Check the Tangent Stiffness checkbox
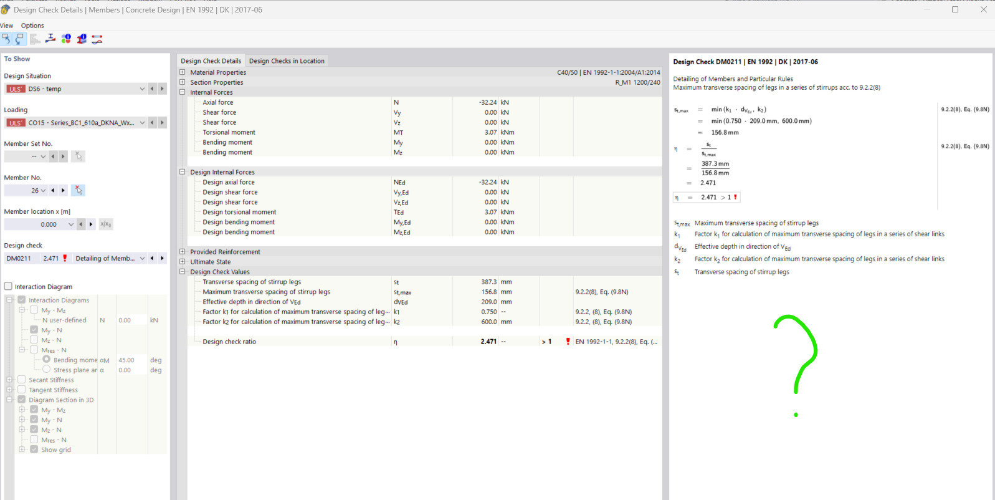This screenshot has height=500, width=995. [x=22, y=390]
